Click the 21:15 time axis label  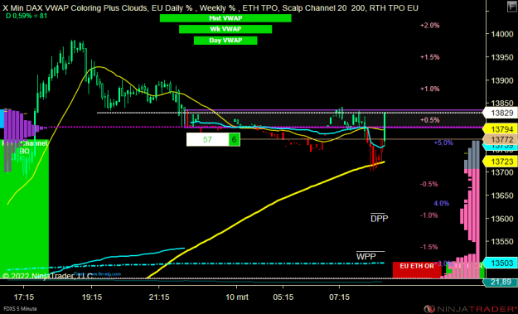tap(159, 297)
